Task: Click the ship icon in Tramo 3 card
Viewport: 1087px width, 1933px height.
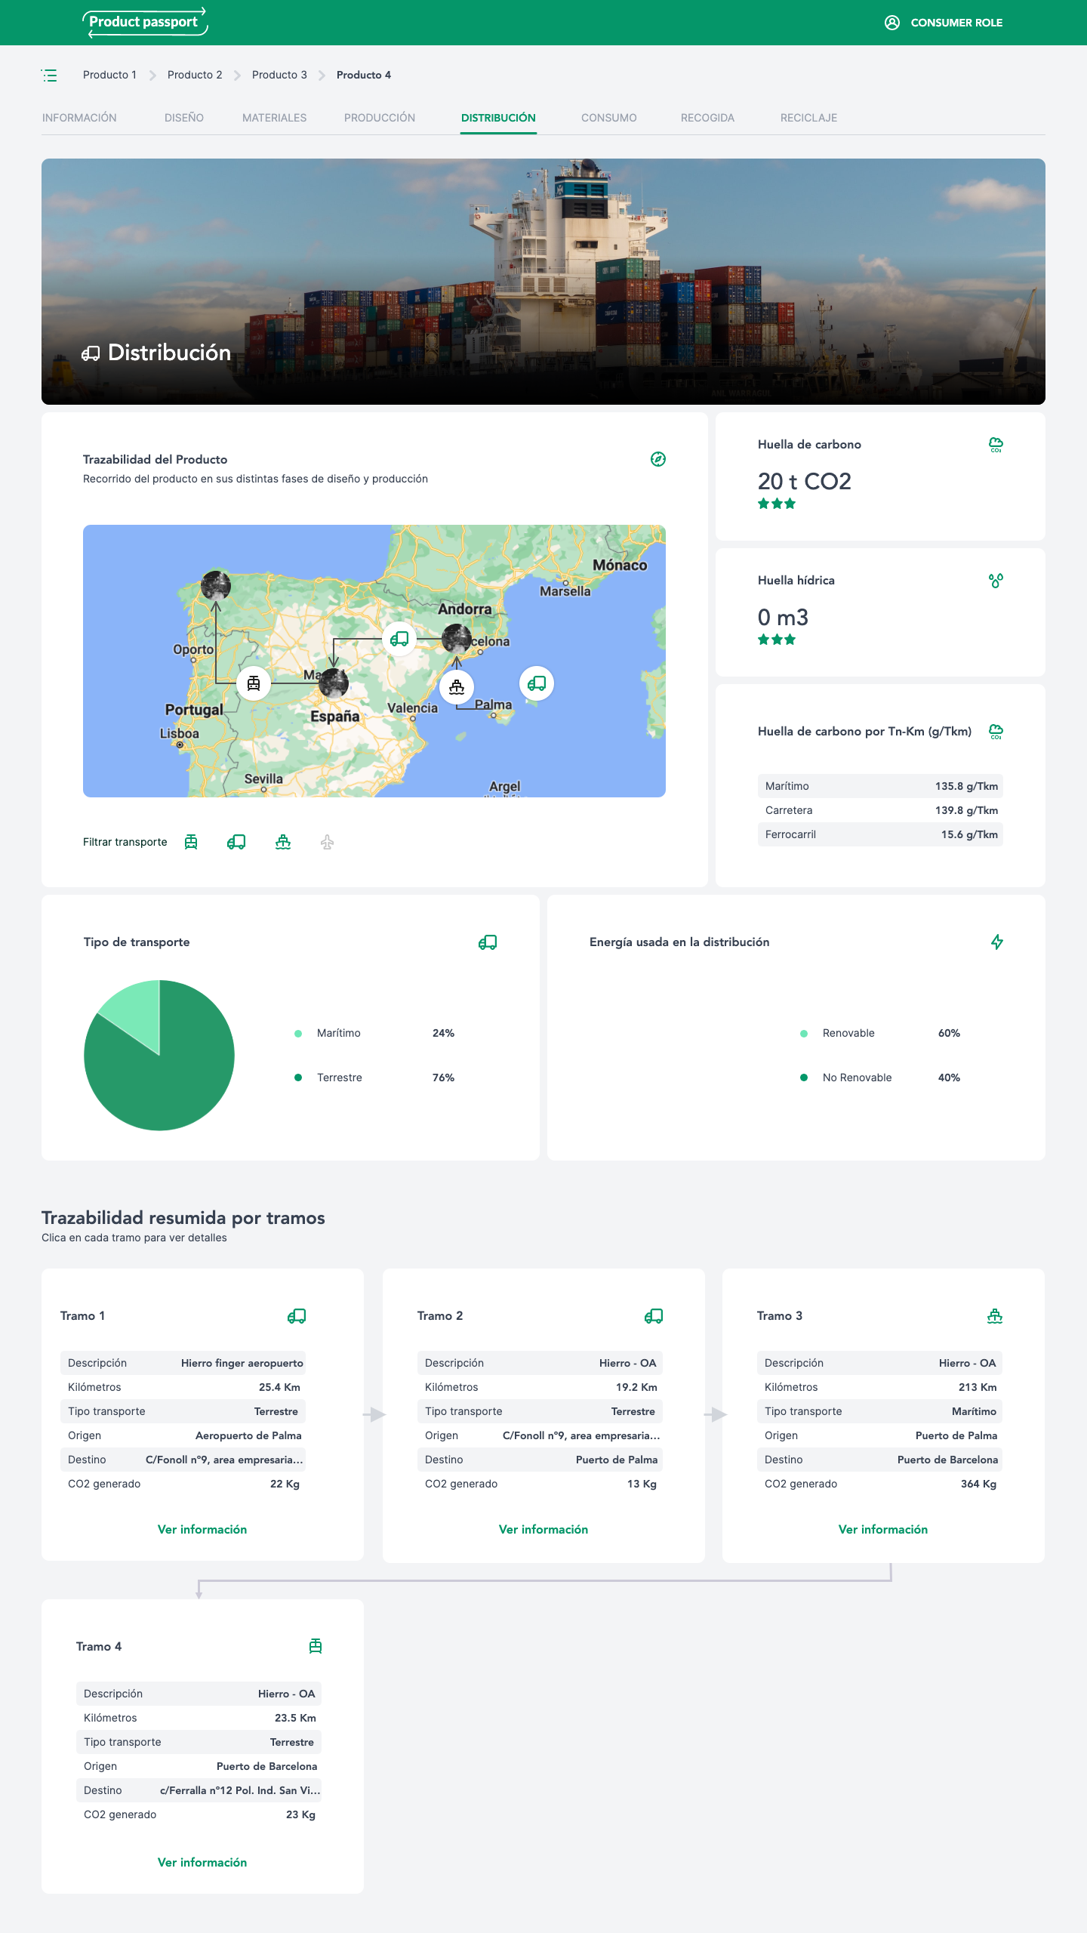Action: tap(995, 1316)
